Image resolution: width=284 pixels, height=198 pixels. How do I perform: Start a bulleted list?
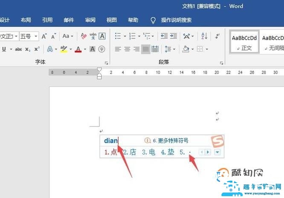click(x=118, y=36)
